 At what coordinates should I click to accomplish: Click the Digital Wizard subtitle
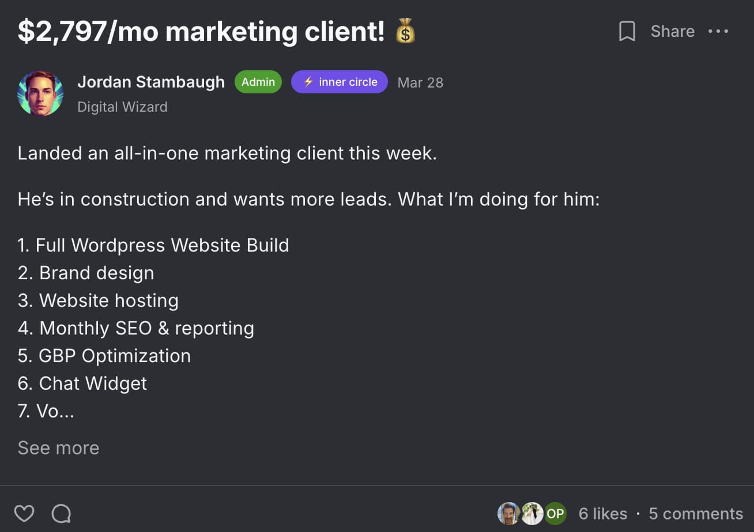[122, 107]
